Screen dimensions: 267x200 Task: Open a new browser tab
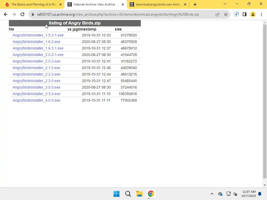(195, 4)
